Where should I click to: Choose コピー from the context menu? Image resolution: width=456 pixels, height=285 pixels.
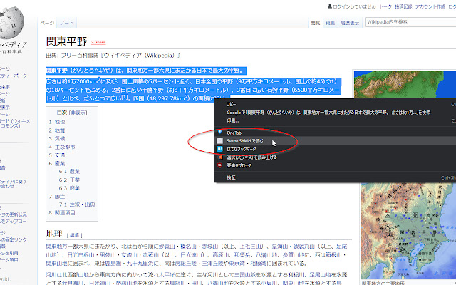pos(335,104)
